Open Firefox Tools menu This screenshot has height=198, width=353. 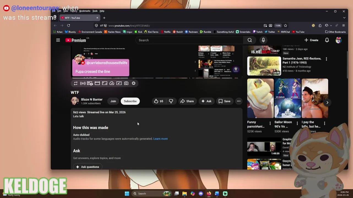pos(95,11)
